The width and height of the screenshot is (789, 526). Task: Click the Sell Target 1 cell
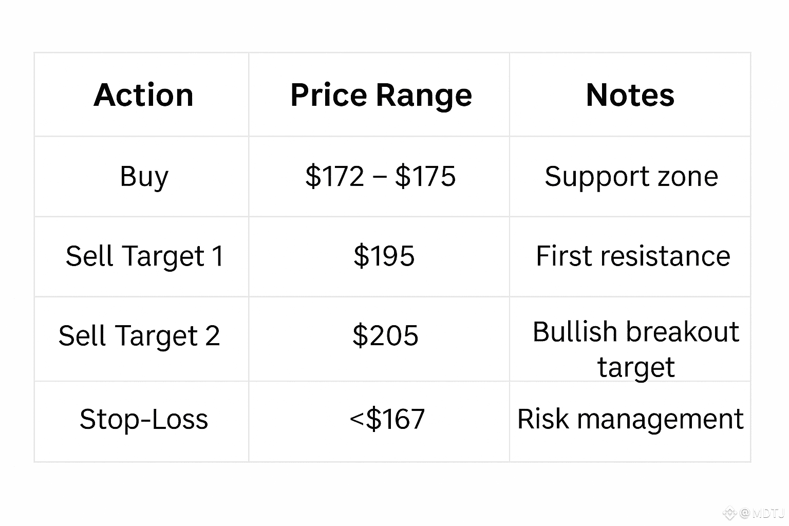click(144, 256)
